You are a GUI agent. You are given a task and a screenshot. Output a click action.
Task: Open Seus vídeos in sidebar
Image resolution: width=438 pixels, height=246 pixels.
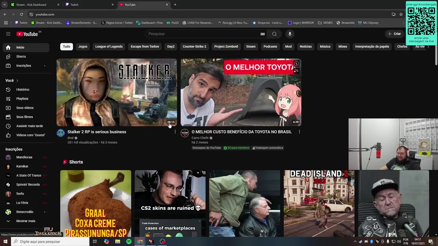click(x=26, y=108)
